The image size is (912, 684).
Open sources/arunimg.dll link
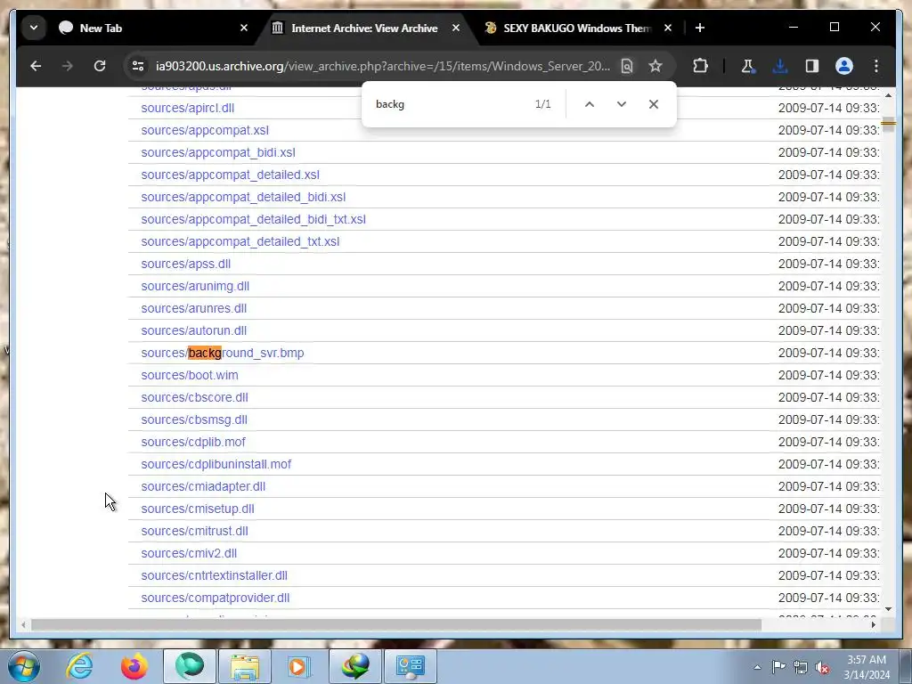tap(195, 286)
